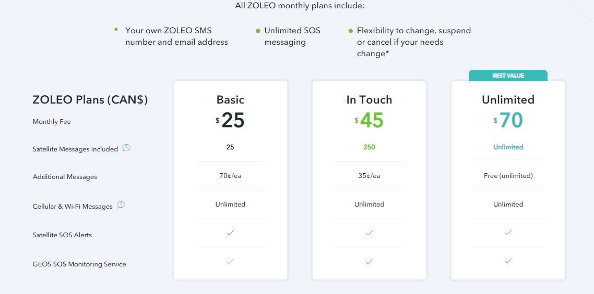Click the Cellular & Wi-Fi Messages help icon
The image size is (594, 294).
(121, 205)
